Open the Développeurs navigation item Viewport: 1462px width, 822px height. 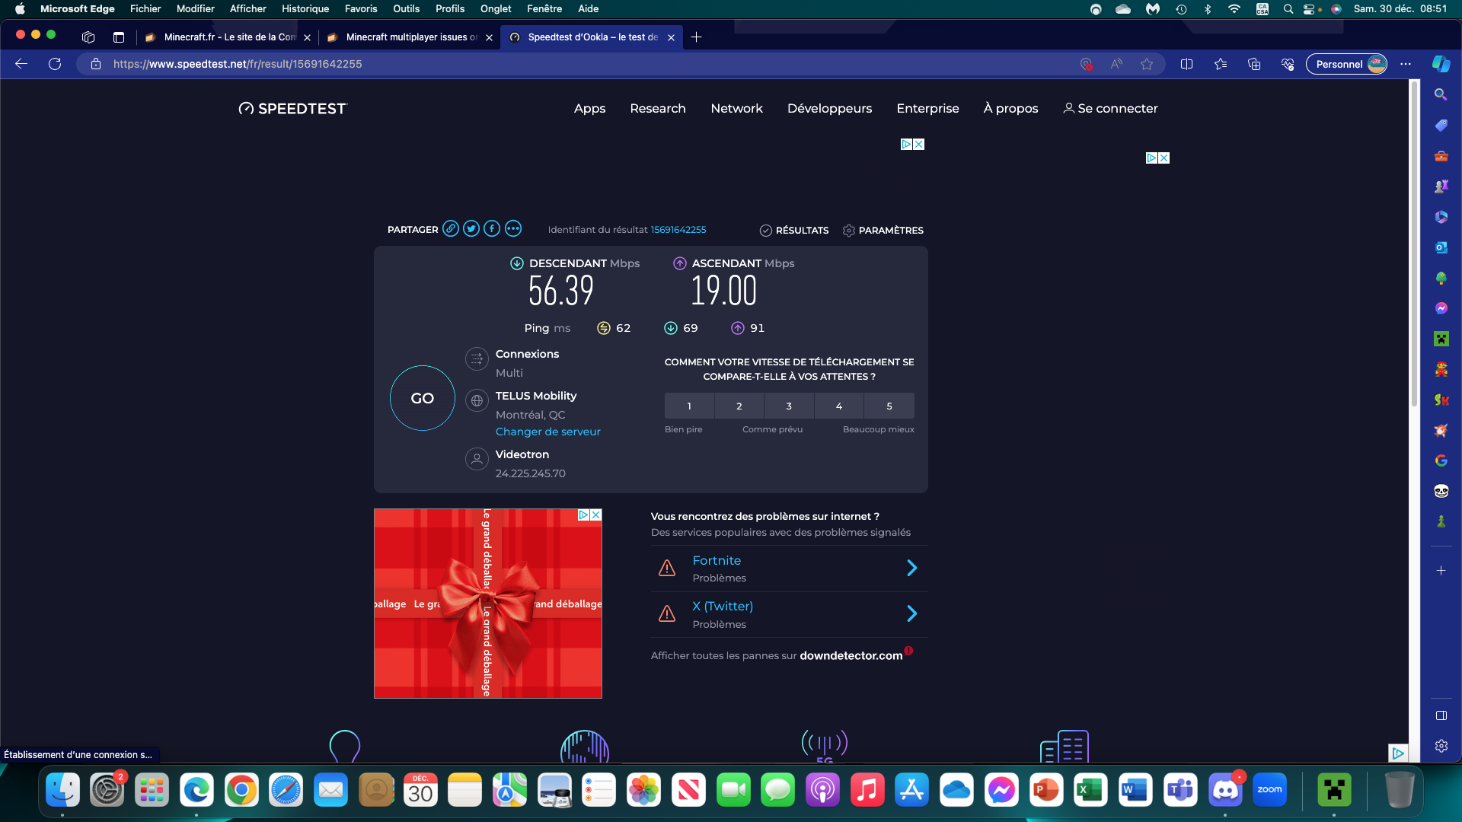[x=829, y=108]
